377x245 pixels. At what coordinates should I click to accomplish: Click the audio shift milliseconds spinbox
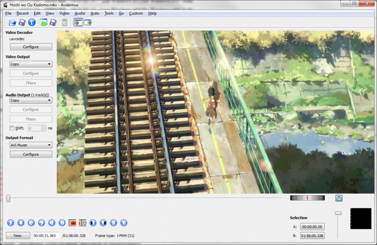point(37,128)
